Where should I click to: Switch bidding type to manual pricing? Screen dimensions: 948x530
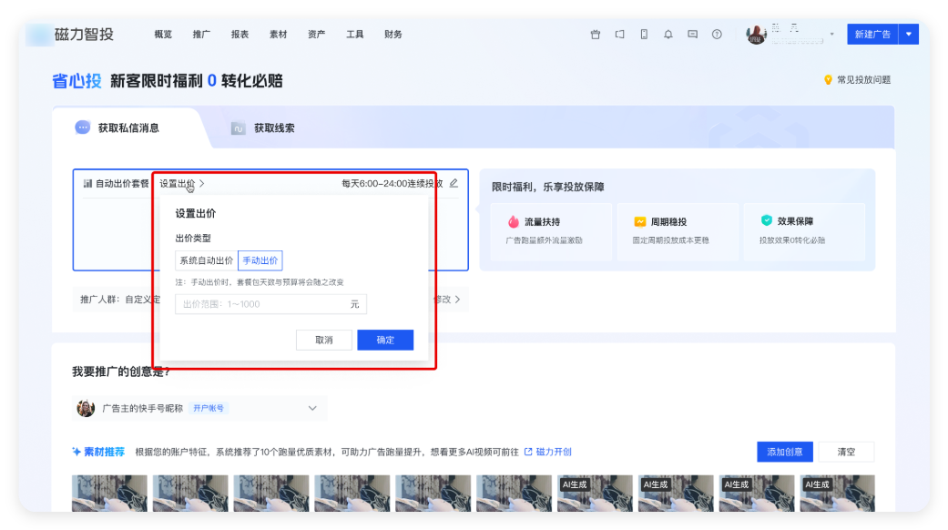point(260,260)
